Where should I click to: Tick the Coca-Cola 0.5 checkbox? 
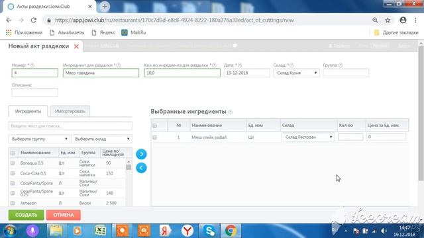pyautogui.click(x=13, y=173)
